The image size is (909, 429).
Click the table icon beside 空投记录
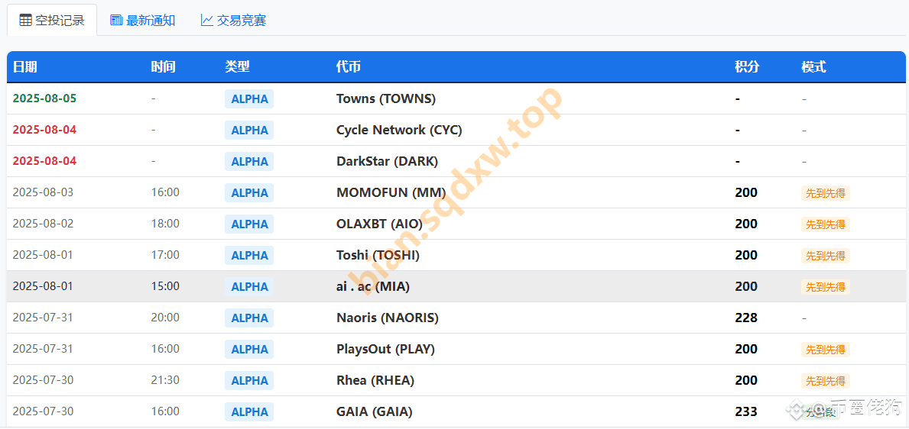[25, 21]
